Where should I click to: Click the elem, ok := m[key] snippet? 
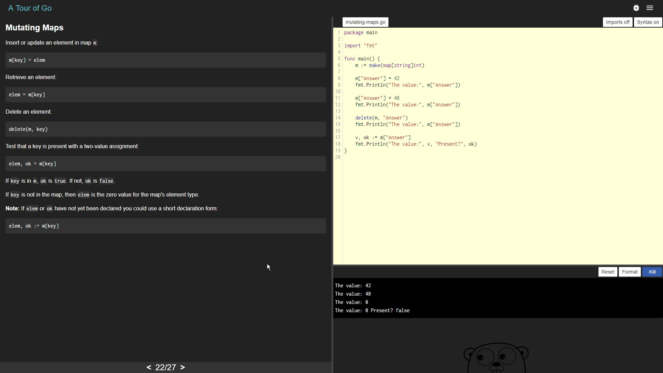pos(165,226)
